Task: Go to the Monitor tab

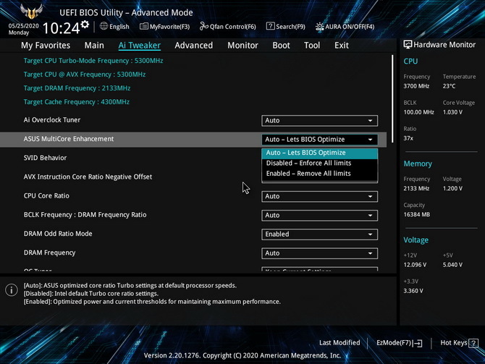Action: pyautogui.click(x=242, y=46)
